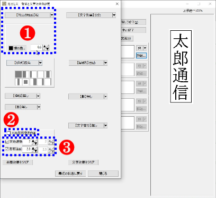Click the revert to initial state button
The height and width of the screenshot is (198, 216).
coord(70,174)
